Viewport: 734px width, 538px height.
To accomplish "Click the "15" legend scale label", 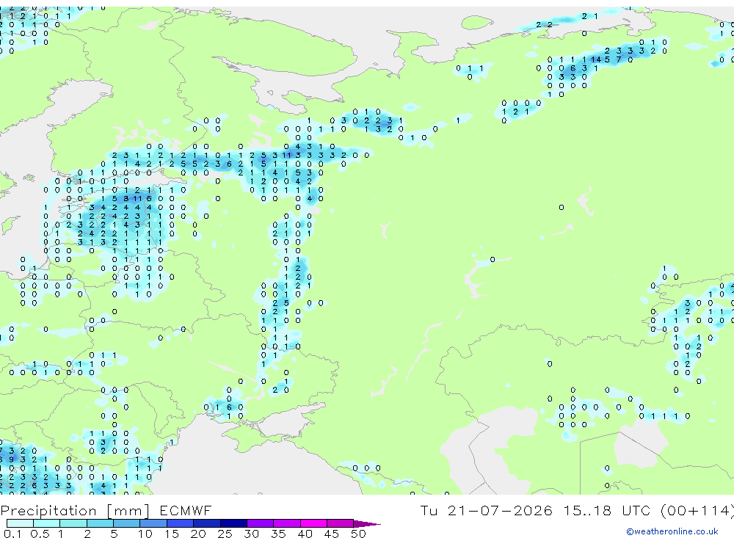I will pyautogui.click(x=172, y=534).
